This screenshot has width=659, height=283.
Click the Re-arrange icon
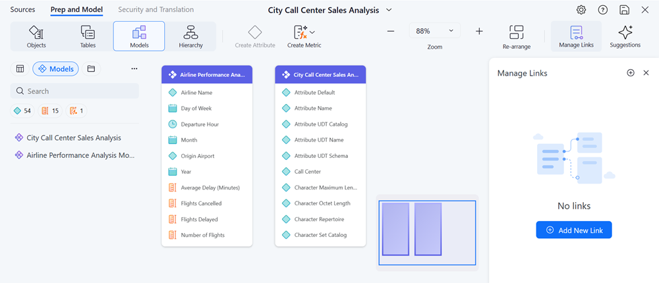click(x=516, y=32)
